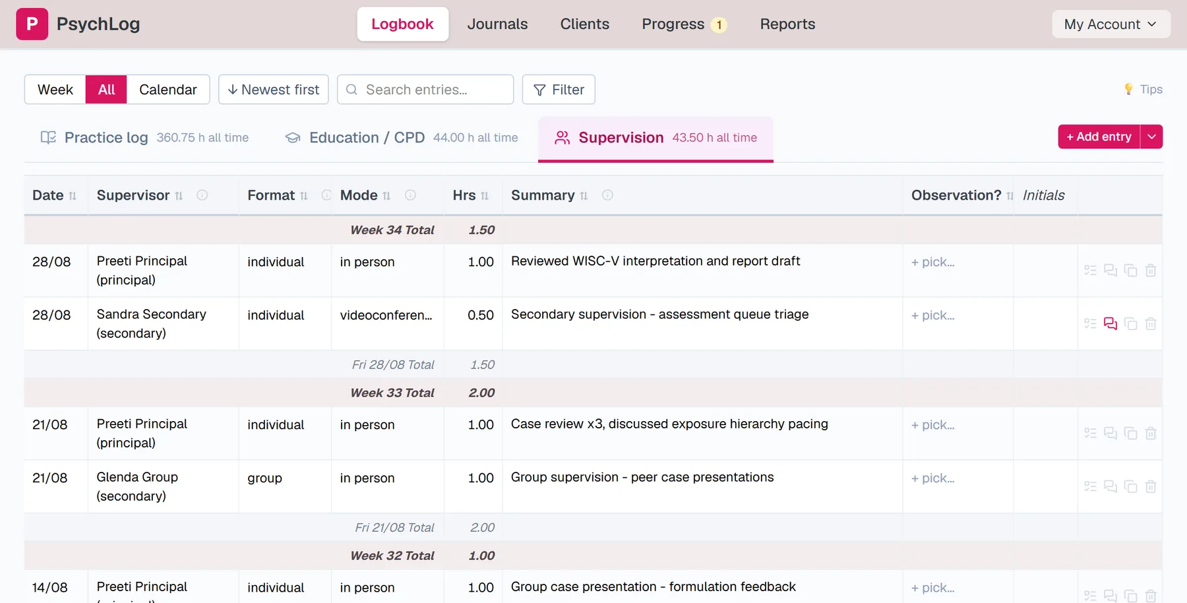
Task: Click the Initials cell for Sandra Secondary entry
Action: coord(1045,324)
